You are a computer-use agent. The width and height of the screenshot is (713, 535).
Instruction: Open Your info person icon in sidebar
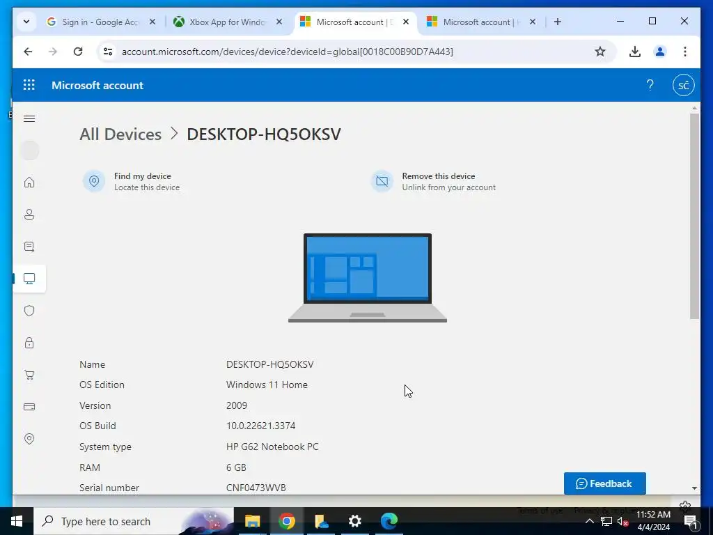[x=29, y=215]
